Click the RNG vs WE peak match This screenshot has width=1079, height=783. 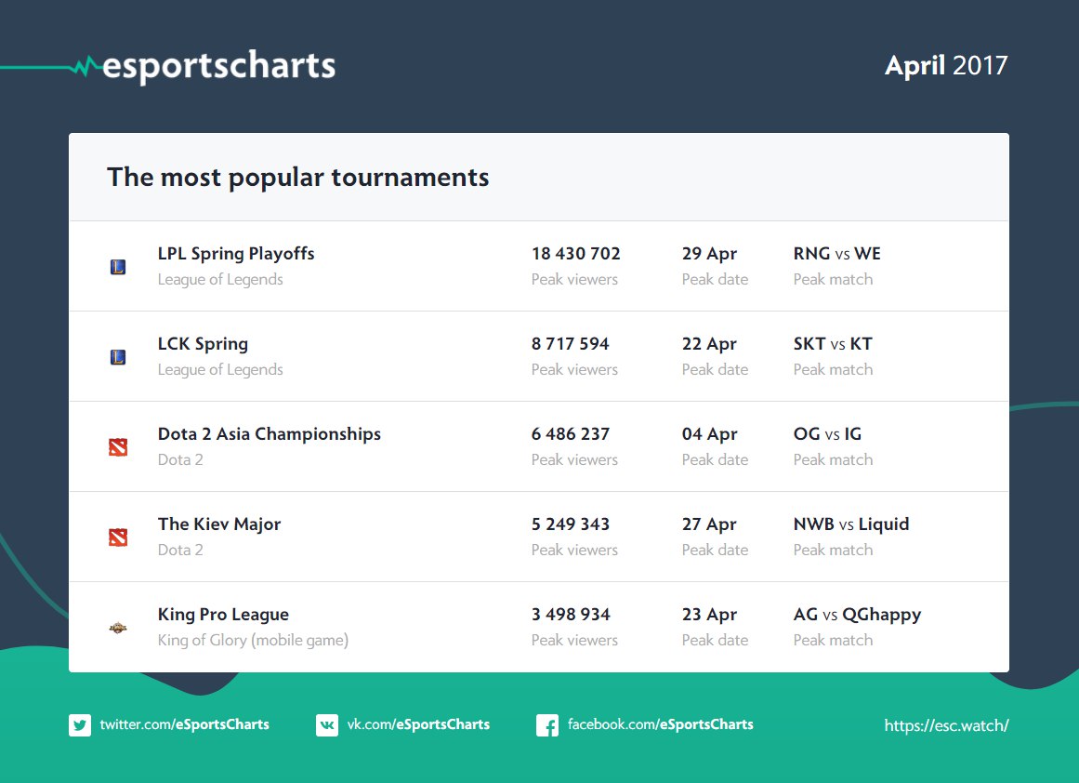[836, 254]
